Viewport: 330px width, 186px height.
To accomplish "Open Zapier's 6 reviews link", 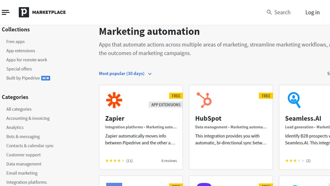I will 169,160.
